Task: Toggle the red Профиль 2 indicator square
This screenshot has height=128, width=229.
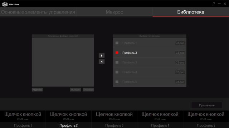Action: [117, 53]
